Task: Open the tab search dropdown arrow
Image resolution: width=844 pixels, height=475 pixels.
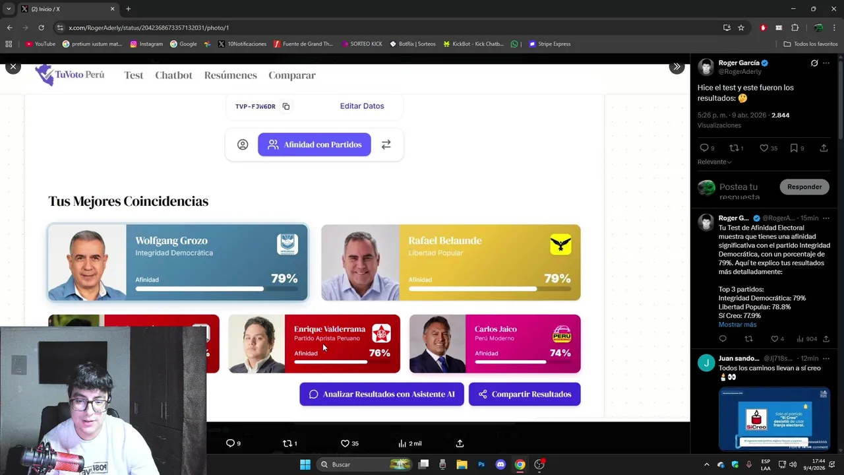Action: [9, 9]
